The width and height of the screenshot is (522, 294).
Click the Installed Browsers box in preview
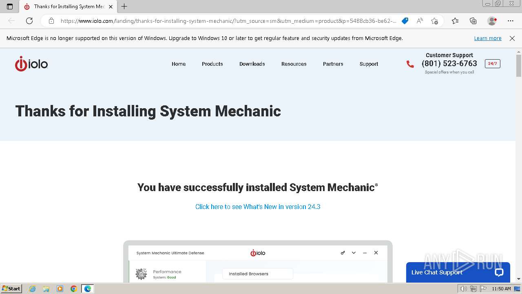tap(258, 274)
